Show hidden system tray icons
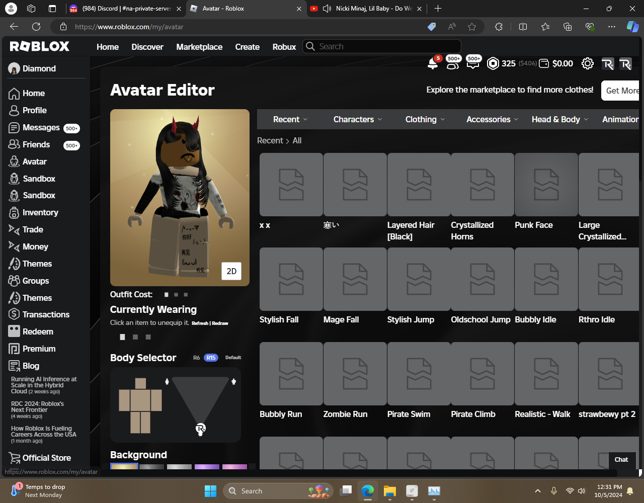 tap(537, 491)
